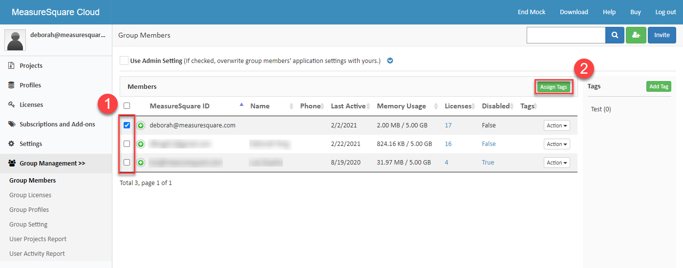Click the Profiles database icon
Viewport: 683px width, 268px height.
[11, 85]
